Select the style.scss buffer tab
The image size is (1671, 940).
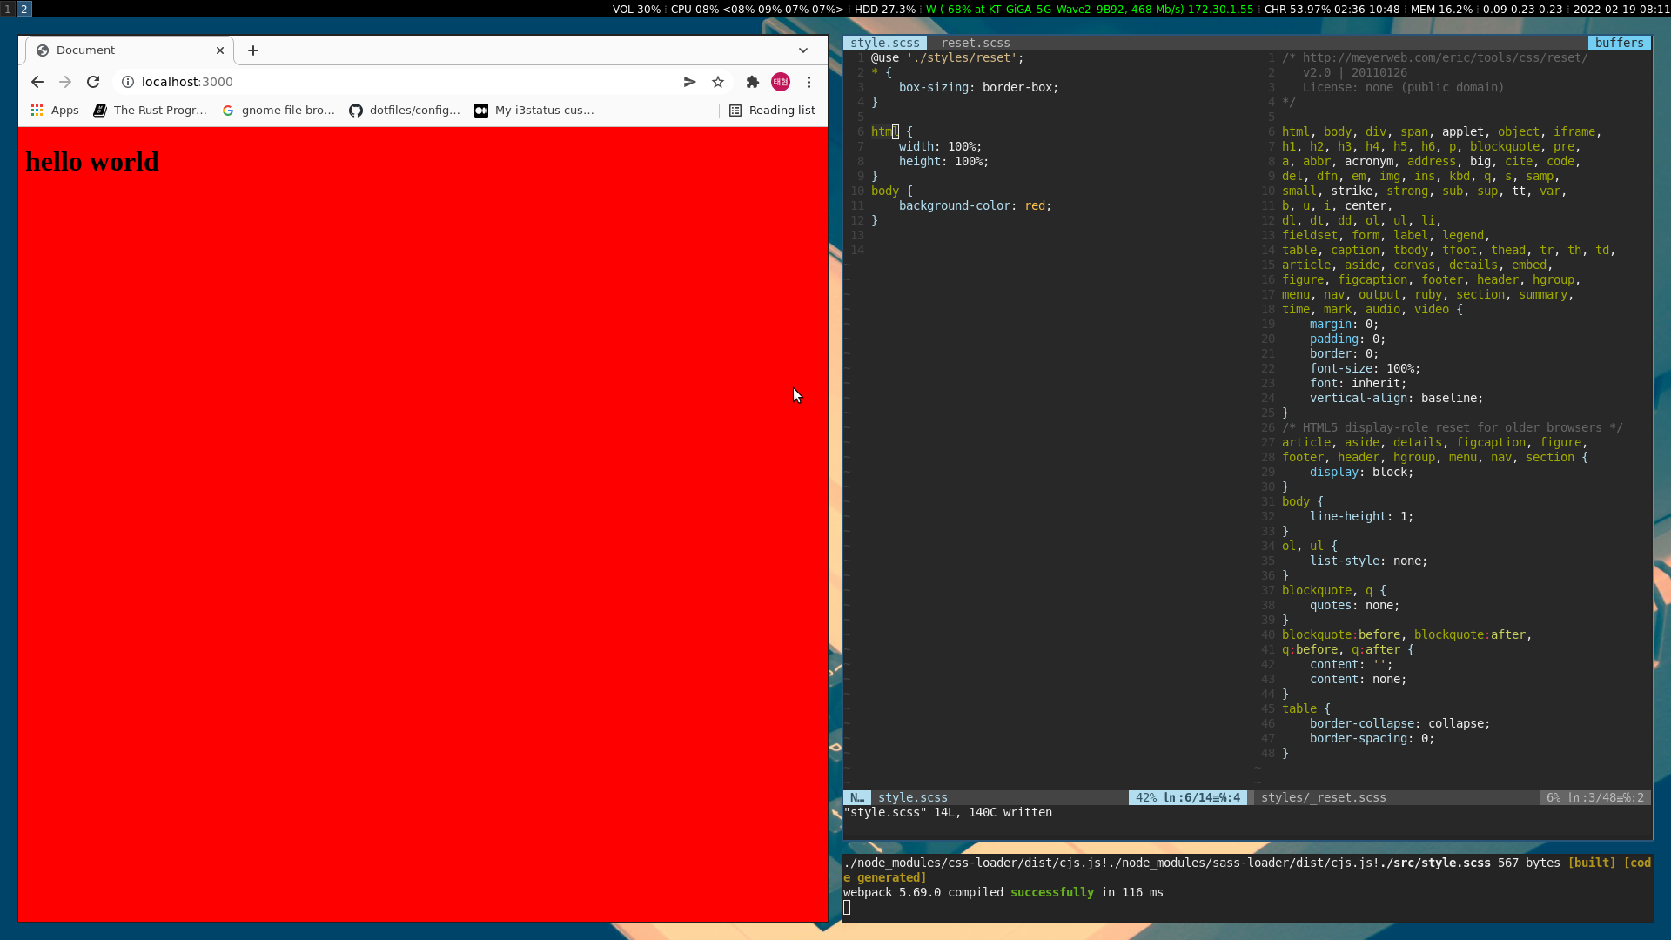click(884, 43)
